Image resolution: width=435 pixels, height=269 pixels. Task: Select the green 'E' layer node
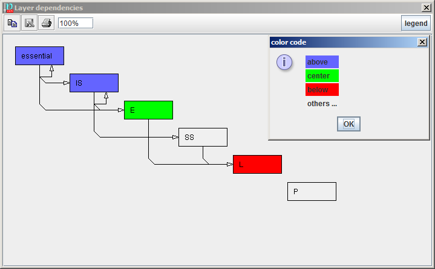pyautogui.click(x=148, y=110)
